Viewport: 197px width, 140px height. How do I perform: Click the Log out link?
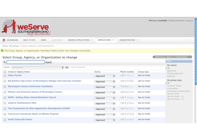tap(189, 20)
